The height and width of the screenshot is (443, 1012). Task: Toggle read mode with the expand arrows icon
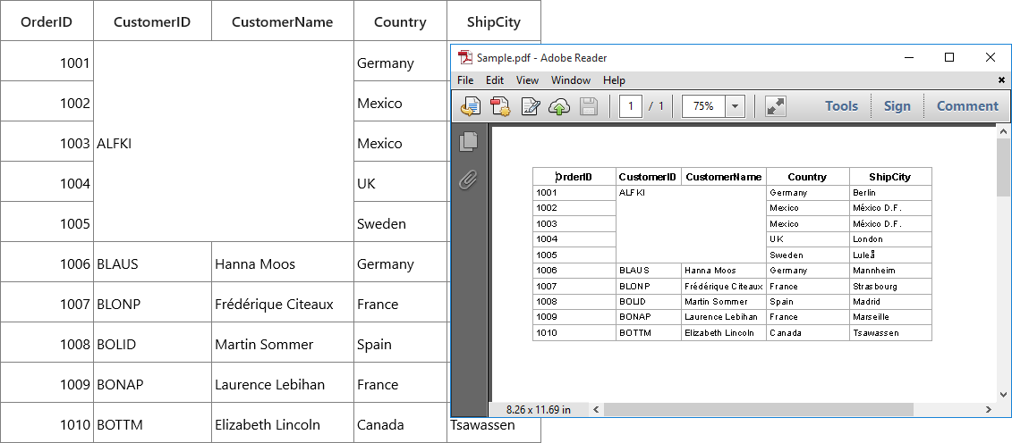click(x=775, y=106)
